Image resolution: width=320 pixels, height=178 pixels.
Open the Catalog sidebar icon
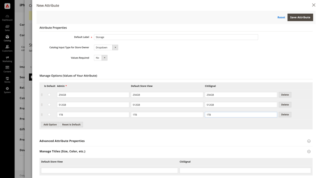7,38
